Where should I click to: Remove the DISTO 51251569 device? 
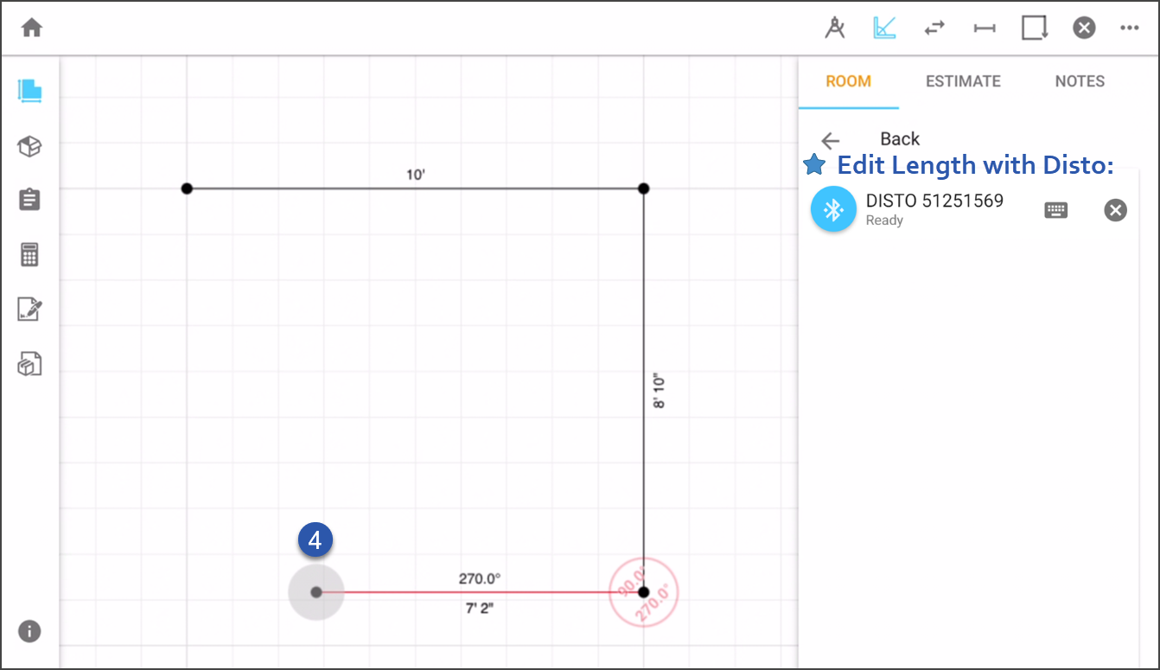point(1116,210)
